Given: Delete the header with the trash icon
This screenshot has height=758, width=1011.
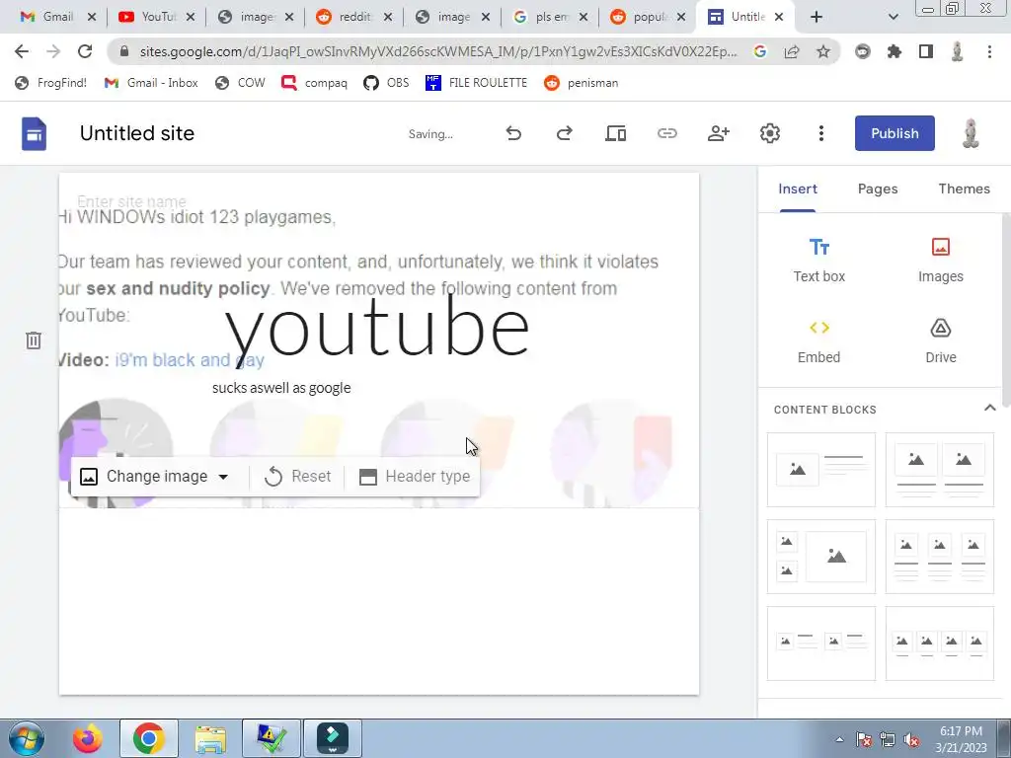Looking at the screenshot, I should (34, 341).
